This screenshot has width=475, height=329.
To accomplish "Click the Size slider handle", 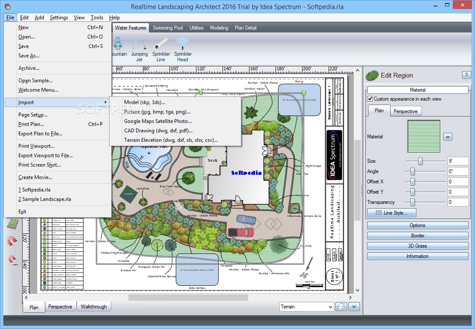I will 420,161.
